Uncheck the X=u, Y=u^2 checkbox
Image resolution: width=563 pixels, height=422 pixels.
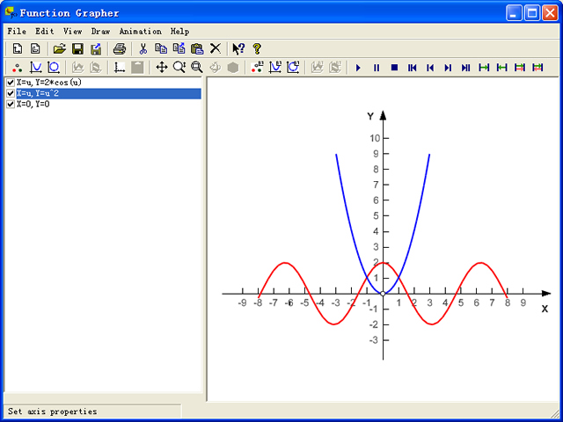pos(11,94)
